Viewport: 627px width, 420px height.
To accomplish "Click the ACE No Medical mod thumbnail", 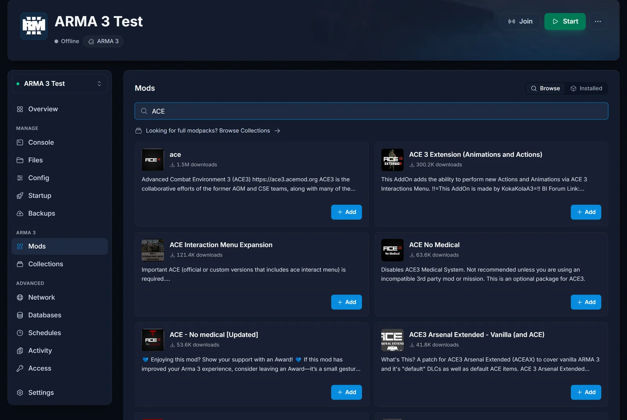I will (x=392, y=250).
